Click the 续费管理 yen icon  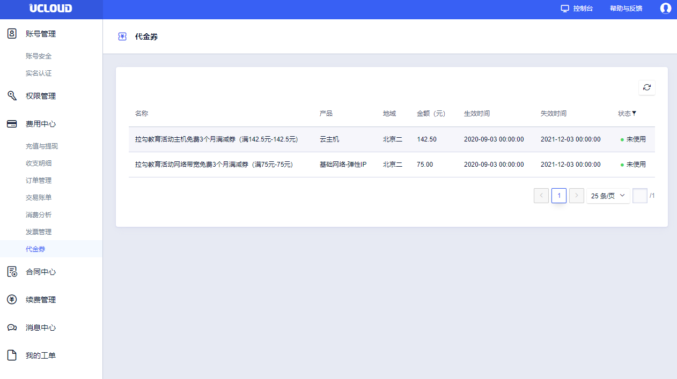pos(12,300)
